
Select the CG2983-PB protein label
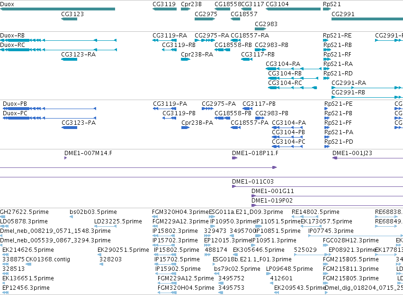[272, 113]
